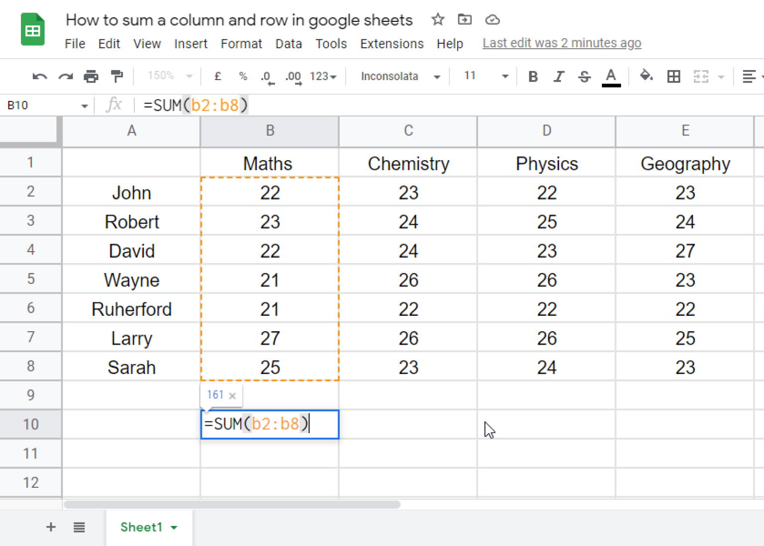Check the cloud save status icon
Screen dimensions: 764x546
click(492, 19)
